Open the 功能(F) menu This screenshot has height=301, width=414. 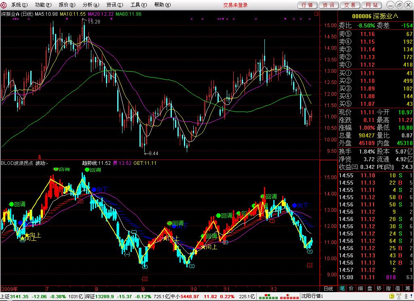coord(43,5)
